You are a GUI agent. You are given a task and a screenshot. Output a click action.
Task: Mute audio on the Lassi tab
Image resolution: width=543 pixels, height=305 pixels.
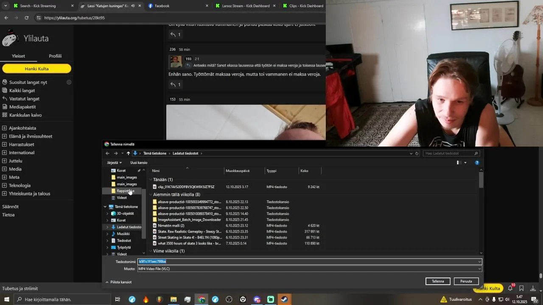click(133, 6)
